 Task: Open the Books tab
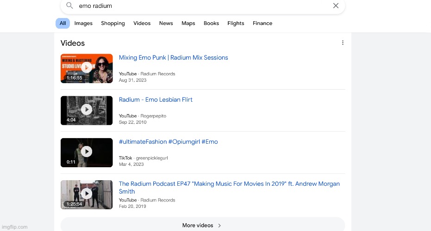click(x=211, y=23)
